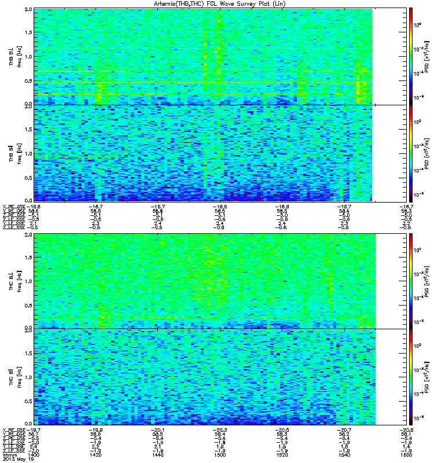Image resolution: width=434 pixels, height=463 pixels.
Task: Click the 'PSD [nT²/Hz]' label beside the THB B⊥ color bar
Action: tap(426, 57)
